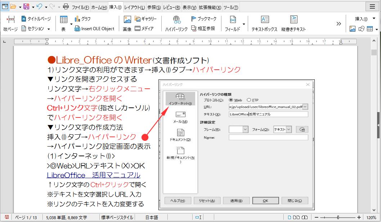Click the Save disk icon
This screenshot has width=381, height=222.
[x=26, y=6]
